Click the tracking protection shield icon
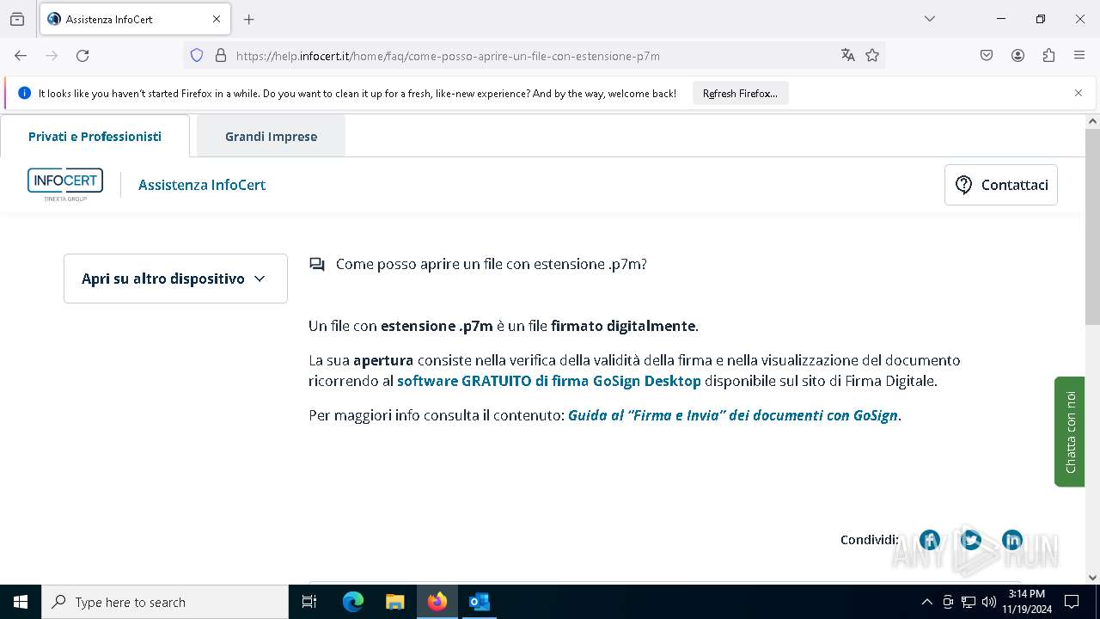This screenshot has height=619, width=1100. [197, 55]
